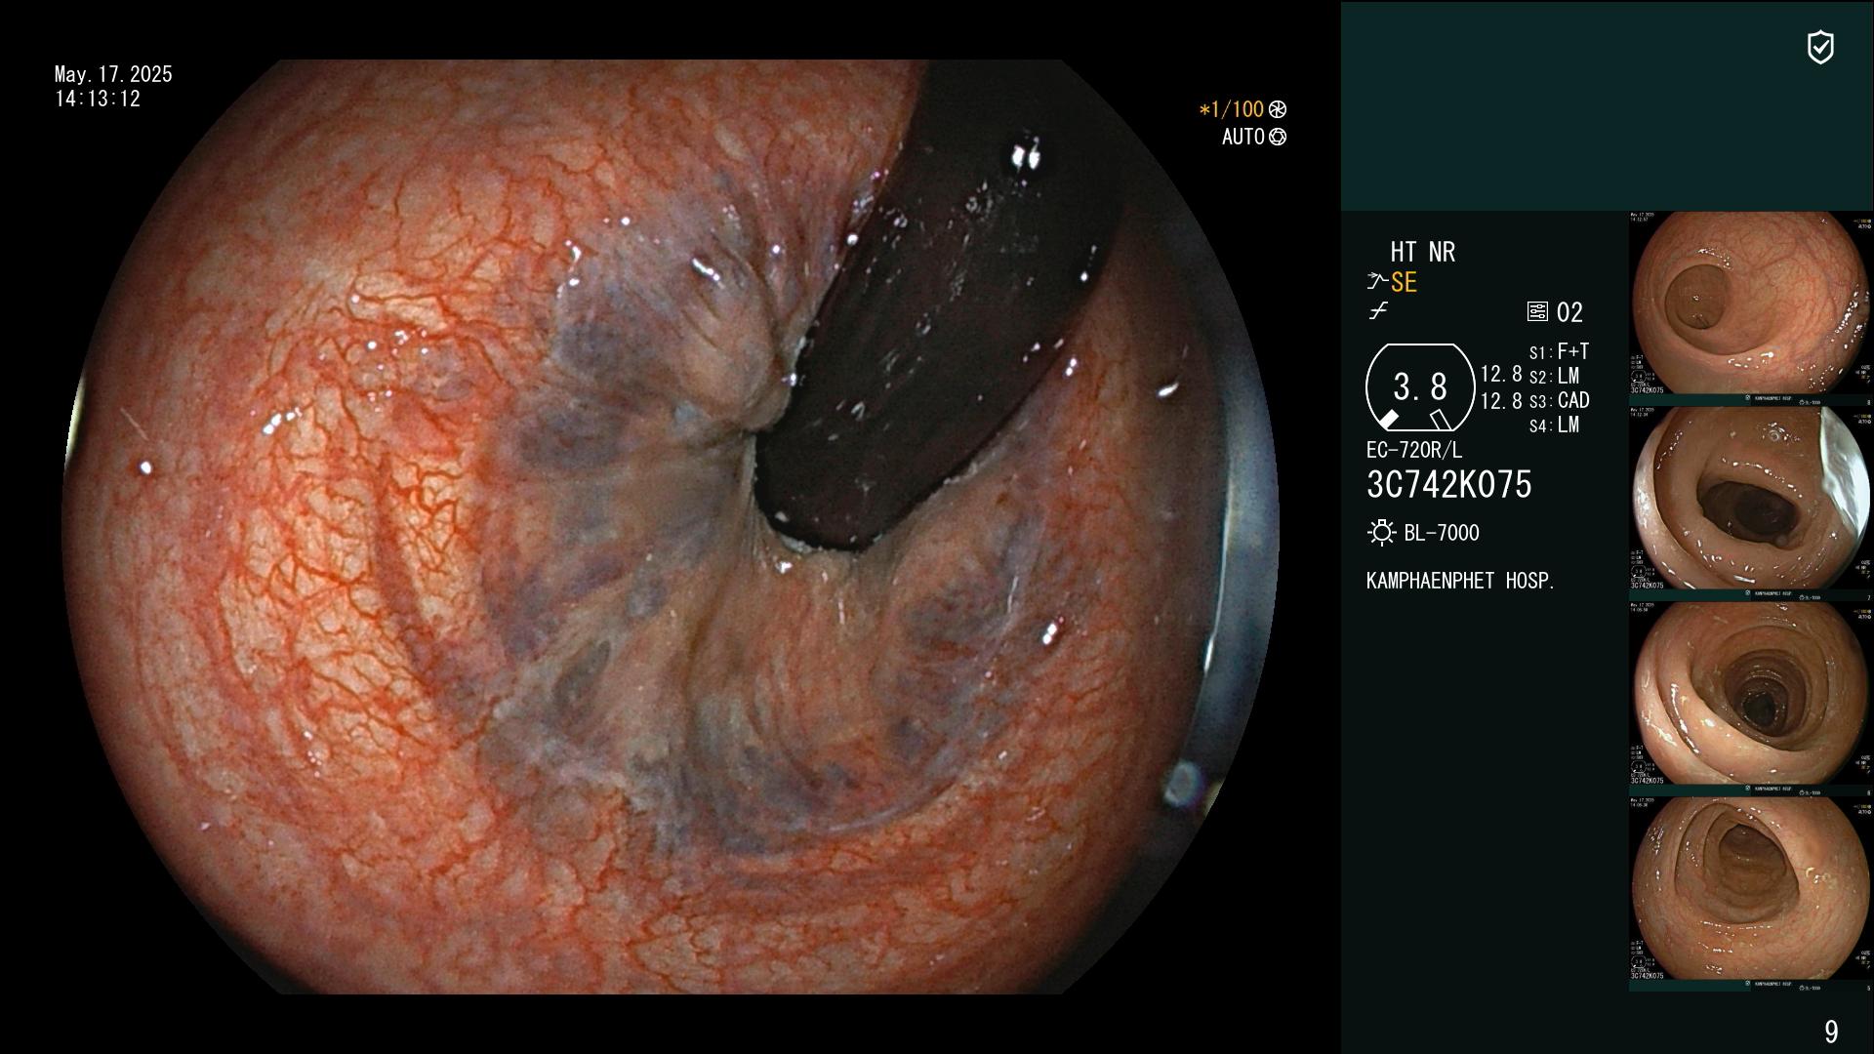
Task: Click the orange SE label
Action: (x=1404, y=282)
